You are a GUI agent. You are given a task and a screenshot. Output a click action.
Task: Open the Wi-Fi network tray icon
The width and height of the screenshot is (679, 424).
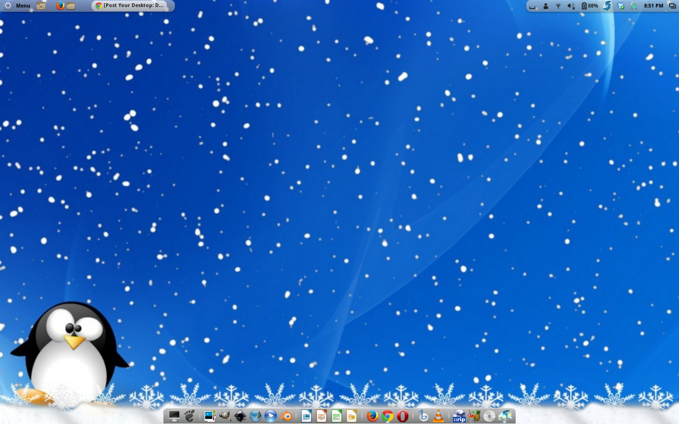coord(558,6)
